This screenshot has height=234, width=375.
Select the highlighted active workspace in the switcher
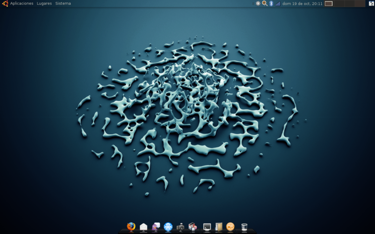(x=329, y=3)
